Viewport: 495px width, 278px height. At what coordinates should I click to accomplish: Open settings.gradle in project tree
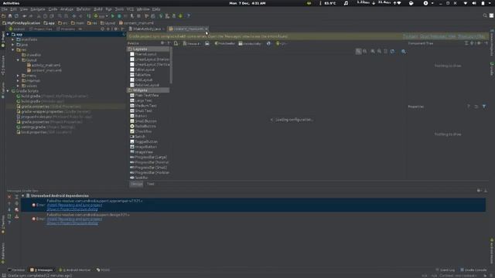tap(46, 127)
